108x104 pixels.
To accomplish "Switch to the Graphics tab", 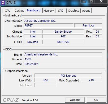I will (74, 11).
